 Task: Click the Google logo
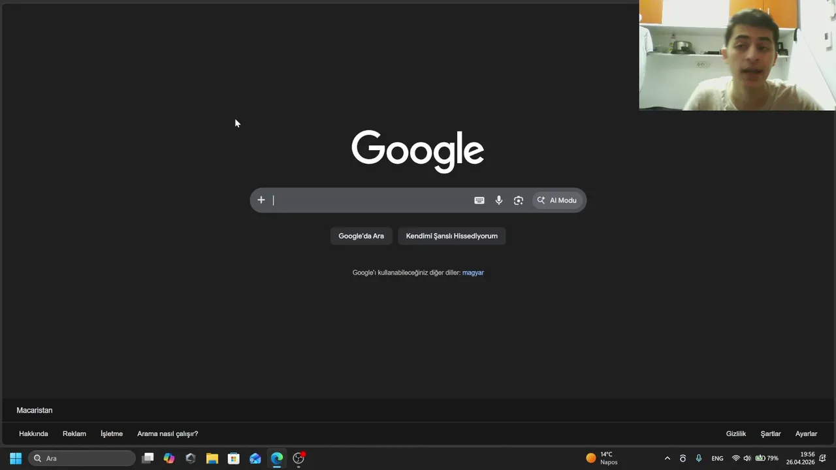[418, 151]
